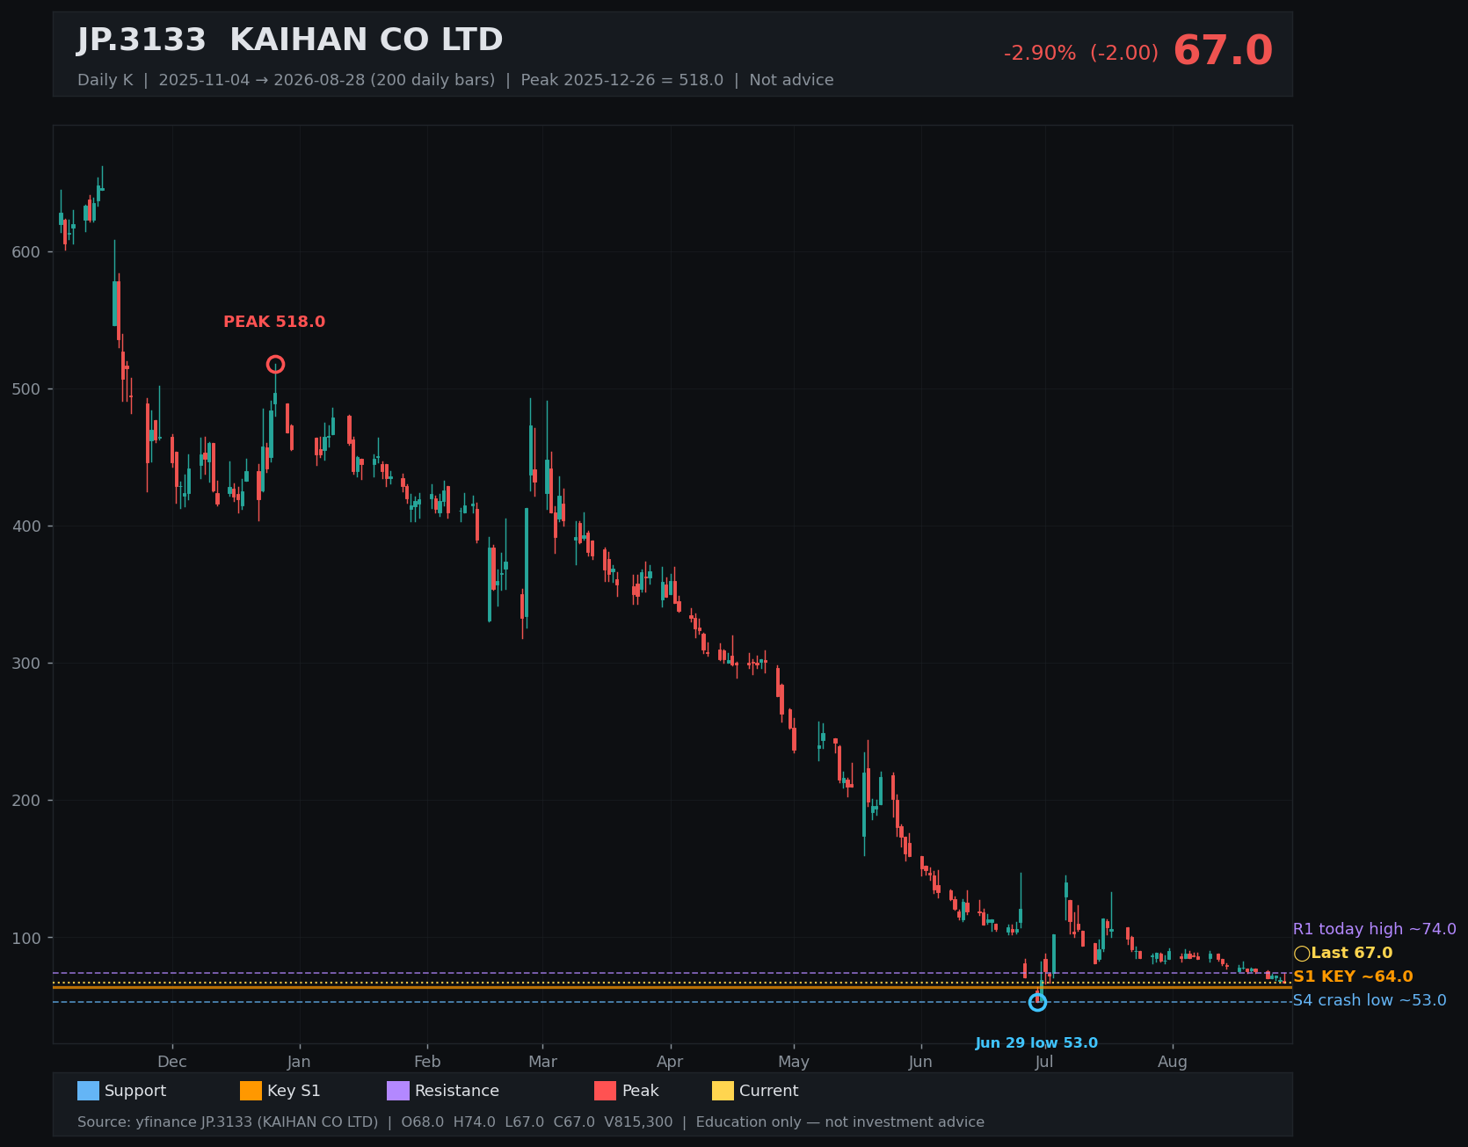1468x1147 pixels.
Task: Click the yellow circle beside Last 67.0
Action: point(1302,954)
